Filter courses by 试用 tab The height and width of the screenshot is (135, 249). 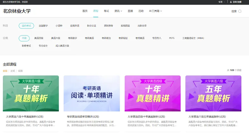[x=20, y=71]
